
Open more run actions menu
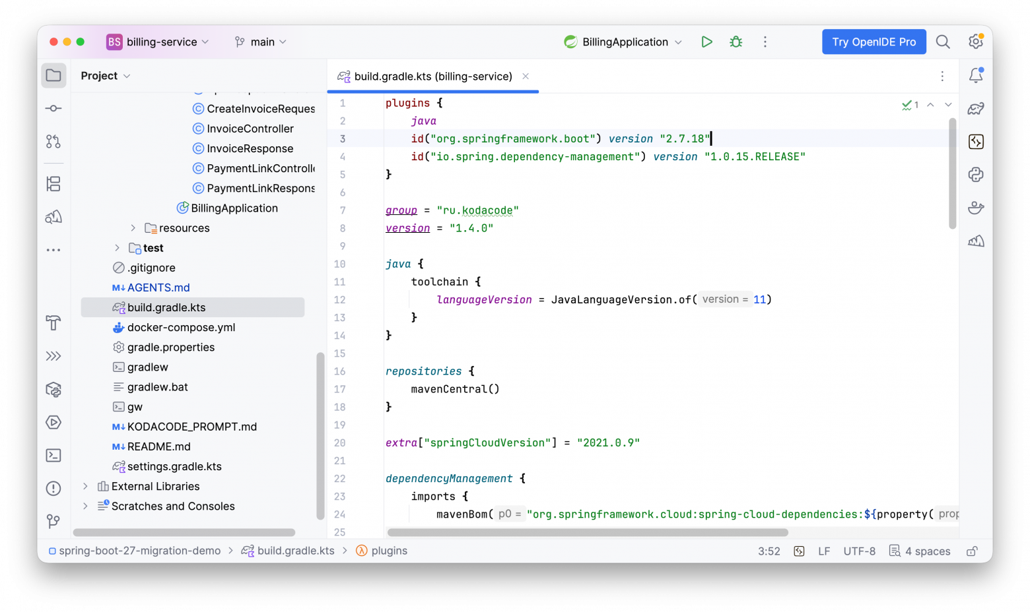[x=765, y=42]
